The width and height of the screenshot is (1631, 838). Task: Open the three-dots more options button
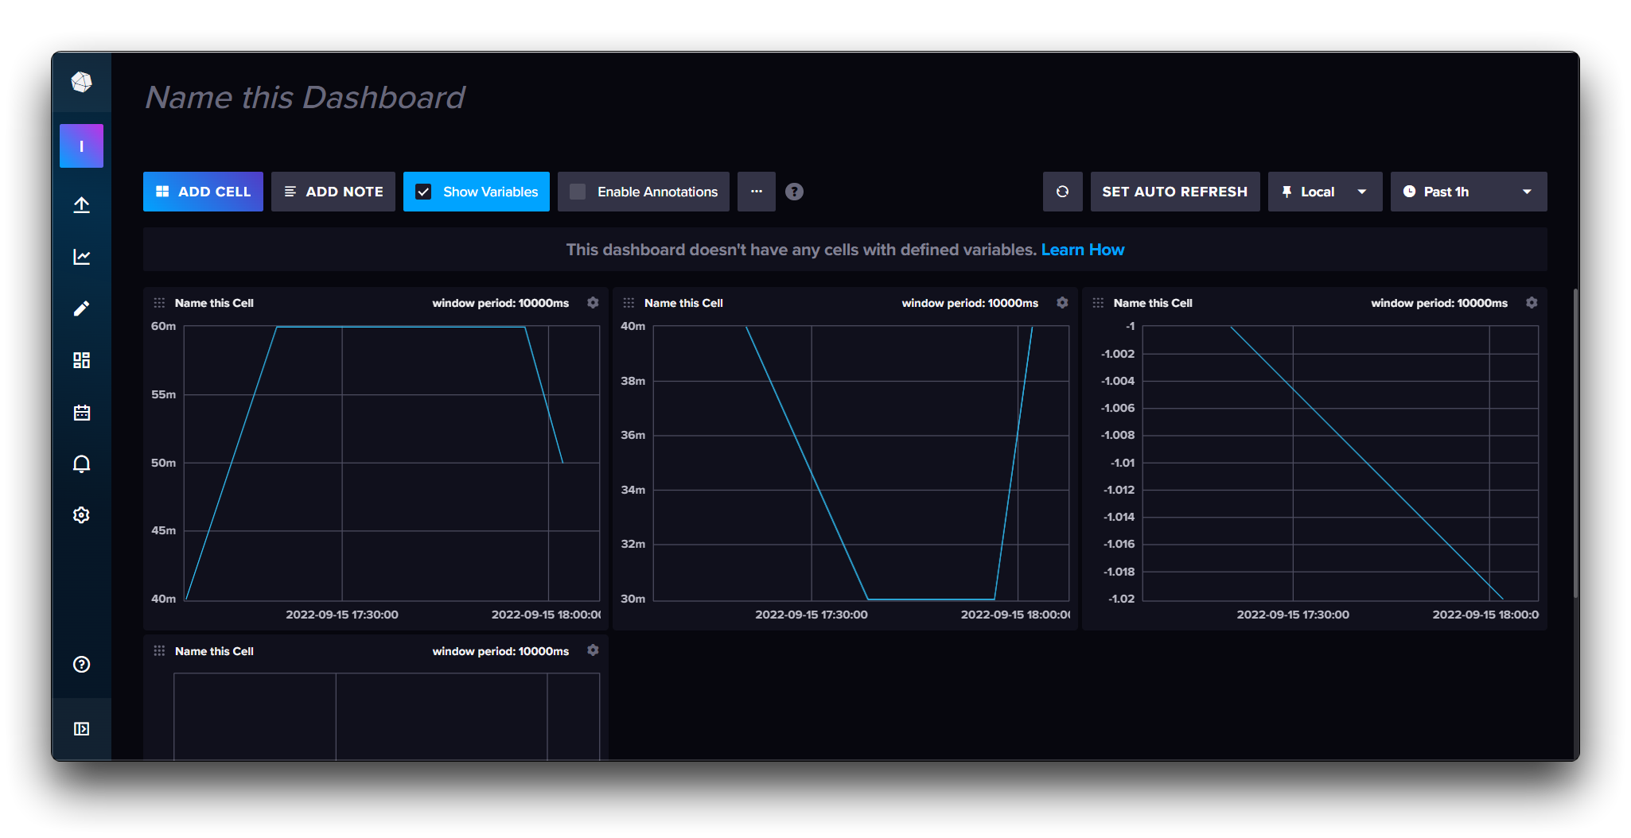757,192
